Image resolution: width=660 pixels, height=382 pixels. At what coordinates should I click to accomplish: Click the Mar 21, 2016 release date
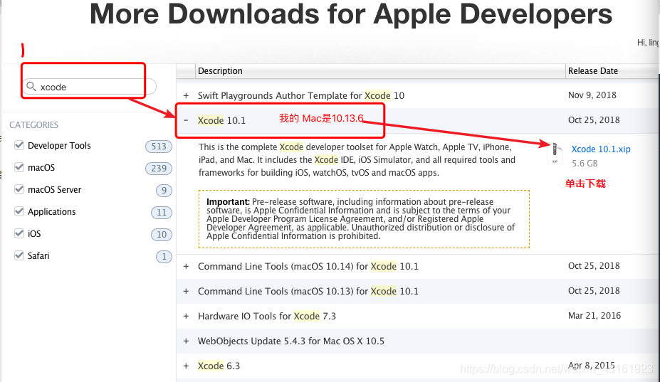click(x=594, y=316)
